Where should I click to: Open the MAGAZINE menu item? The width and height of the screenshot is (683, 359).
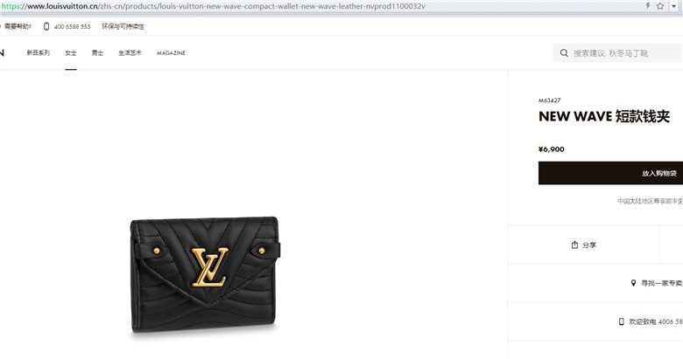[171, 53]
